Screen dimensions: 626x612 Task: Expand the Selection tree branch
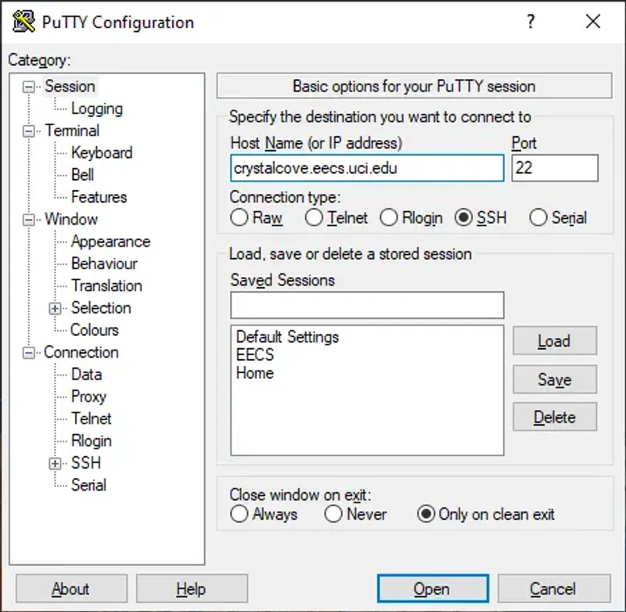(x=54, y=308)
